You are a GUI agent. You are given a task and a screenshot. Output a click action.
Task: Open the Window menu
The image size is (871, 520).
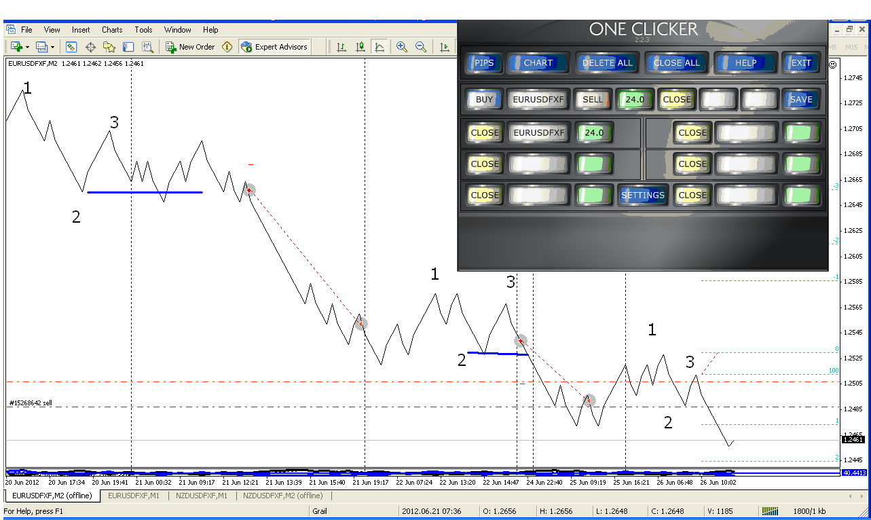[x=178, y=30]
